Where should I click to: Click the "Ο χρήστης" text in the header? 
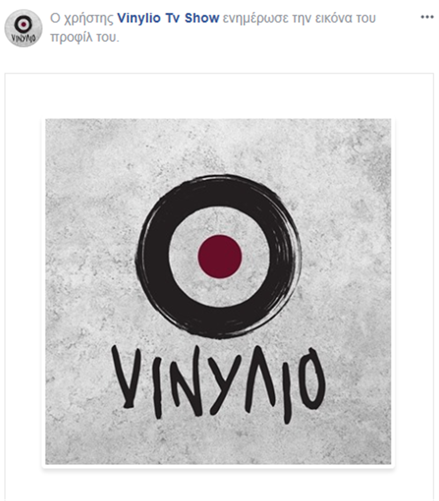click(x=82, y=18)
